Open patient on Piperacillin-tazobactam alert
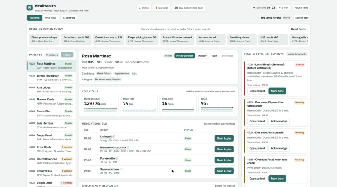The width and height of the screenshot is (337, 187). [257, 121]
